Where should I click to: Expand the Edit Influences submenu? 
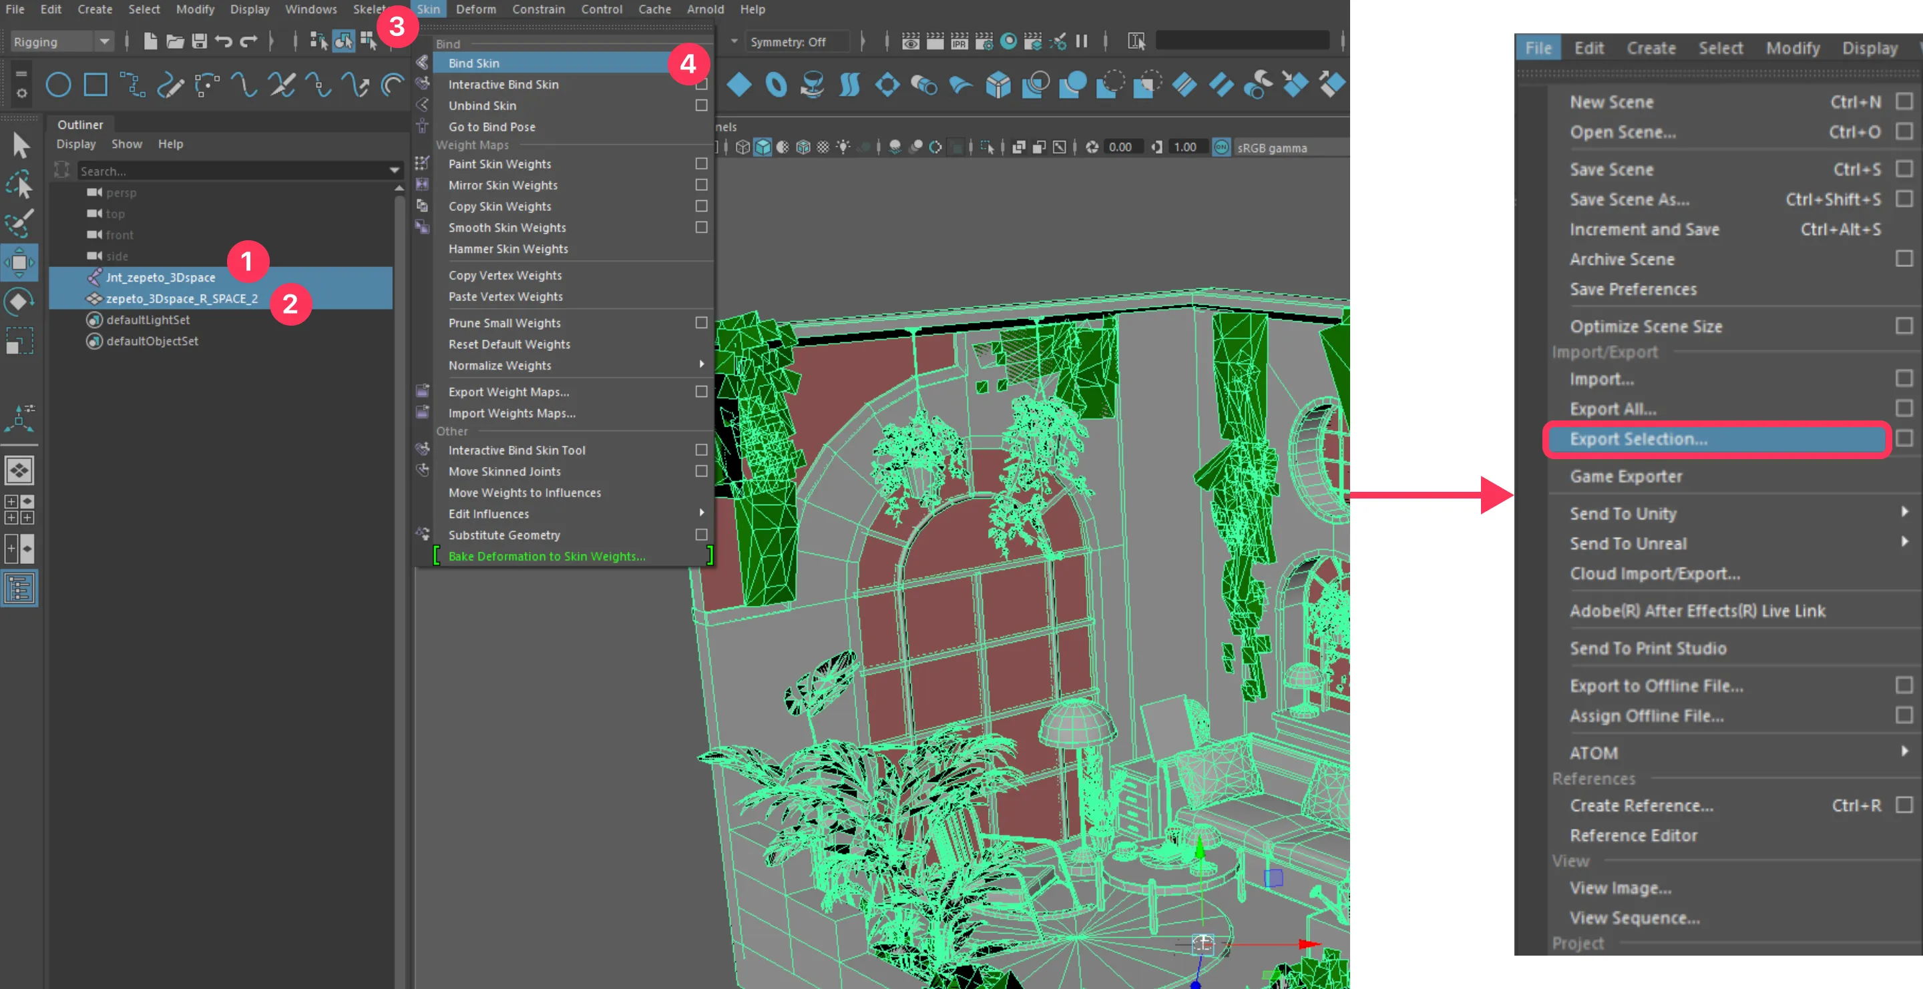(701, 513)
